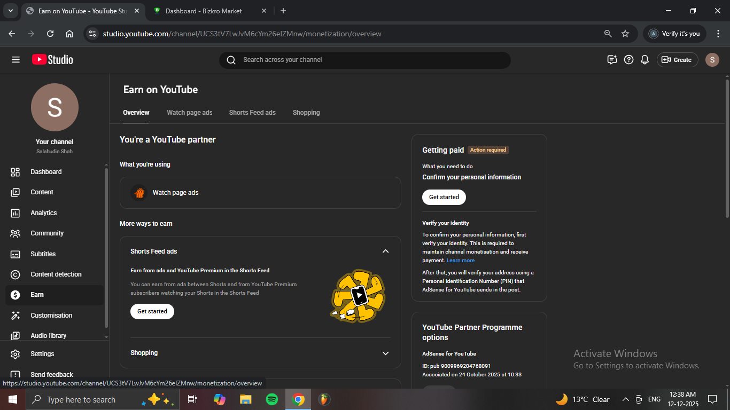The width and height of the screenshot is (730, 410).
Task: Open Analytics in the sidebar
Action: coord(44,213)
